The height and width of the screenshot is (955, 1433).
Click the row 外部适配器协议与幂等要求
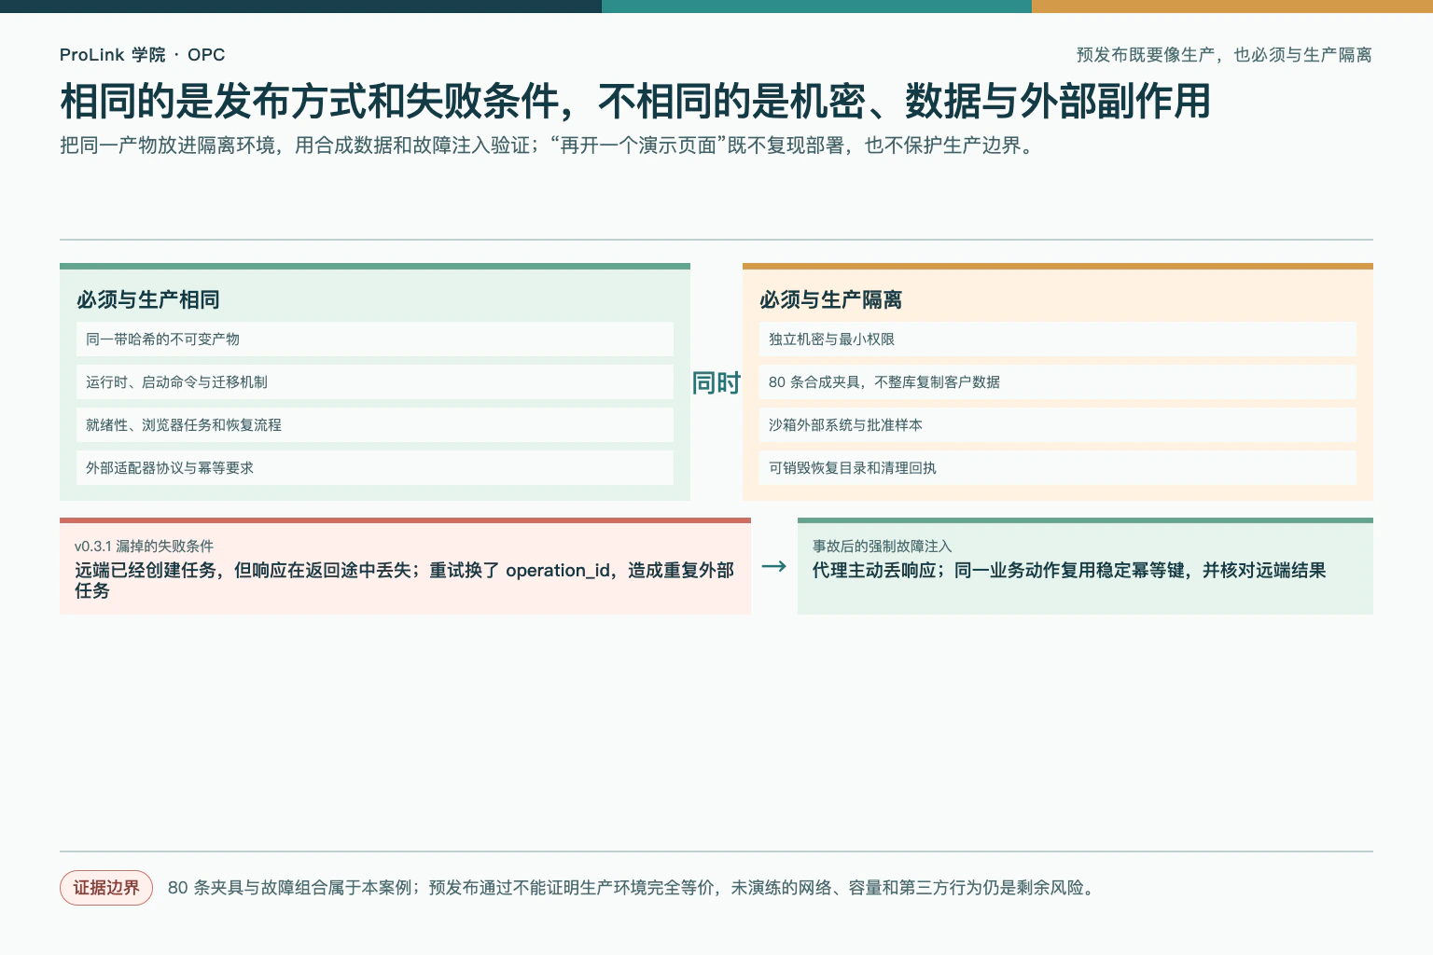pos(375,468)
